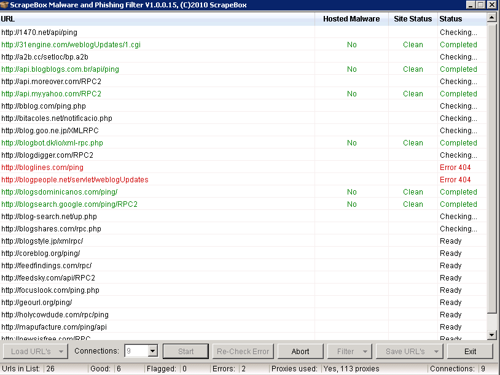Click the Start button
The width and height of the screenshot is (500, 375).
pos(186,351)
